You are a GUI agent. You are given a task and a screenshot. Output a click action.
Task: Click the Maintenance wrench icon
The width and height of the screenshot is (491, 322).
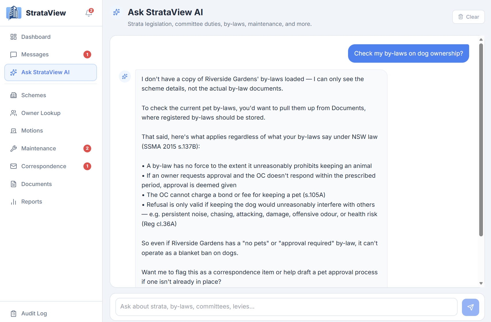[x=14, y=149]
